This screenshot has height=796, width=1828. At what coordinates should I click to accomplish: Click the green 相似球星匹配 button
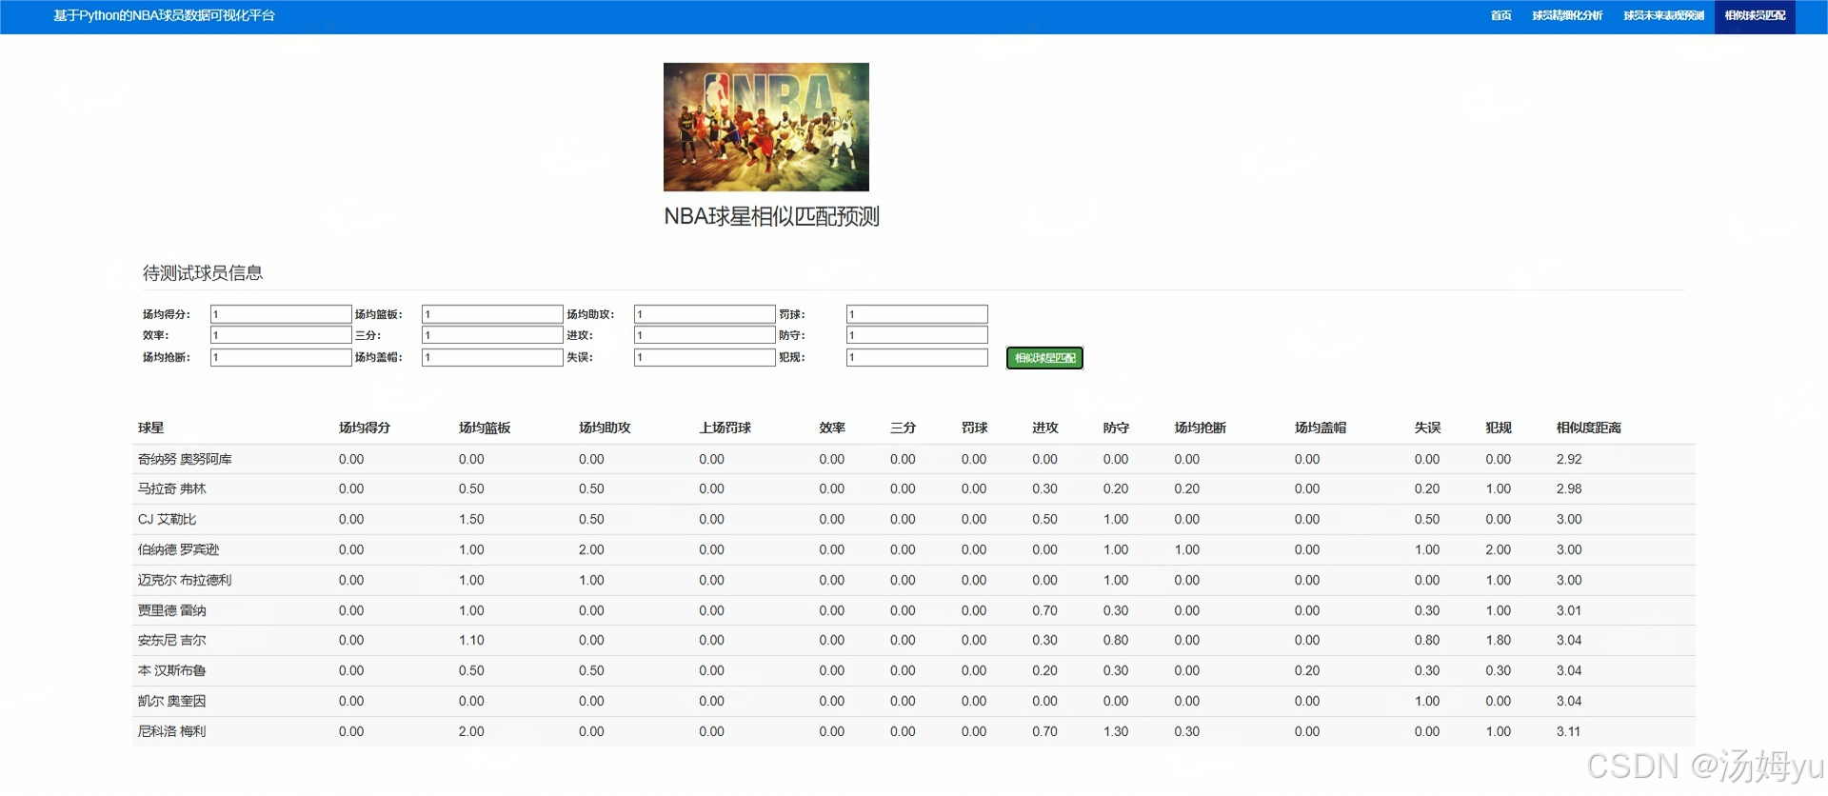click(x=1044, y=358)
